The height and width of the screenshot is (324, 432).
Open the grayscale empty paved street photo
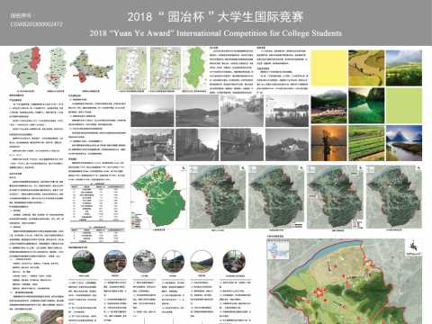tap(242, 111)
